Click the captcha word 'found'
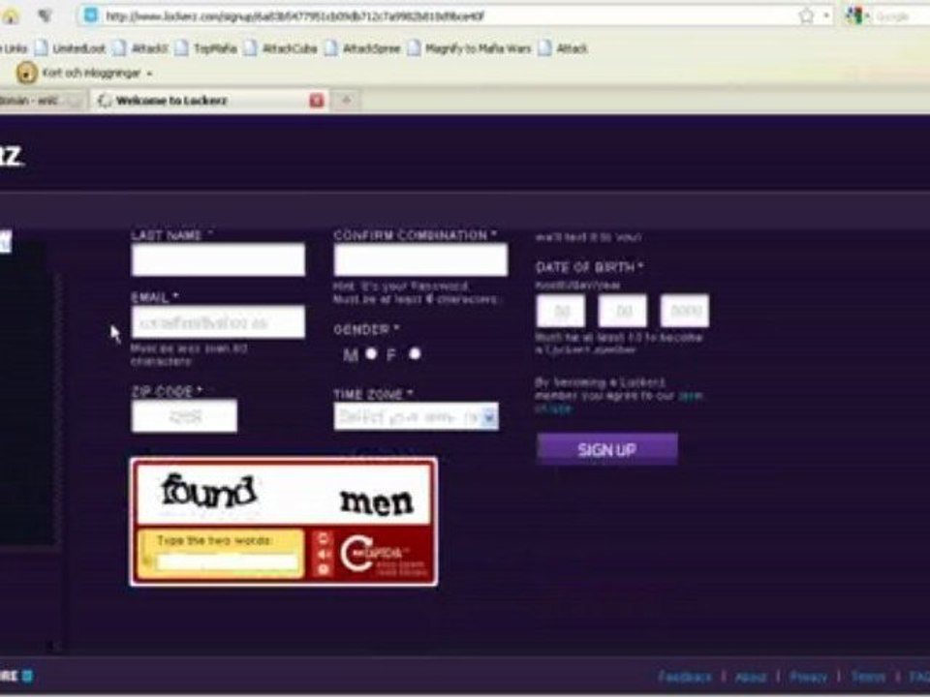Image resolution: width=930 pixels, height=697 pixels. (209, 492)
